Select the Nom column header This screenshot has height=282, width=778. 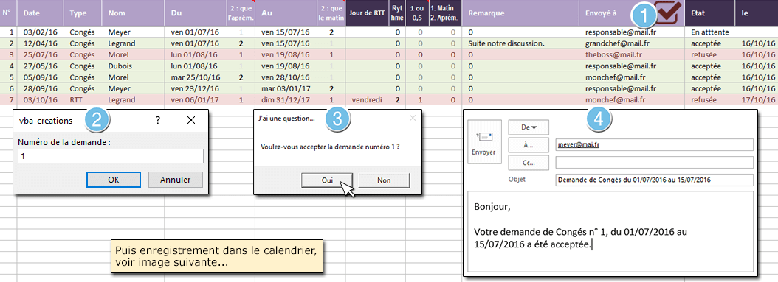point(133,13)
